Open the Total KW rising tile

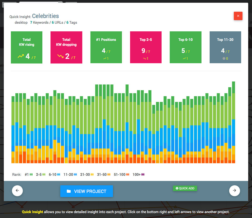pos(27,47)
